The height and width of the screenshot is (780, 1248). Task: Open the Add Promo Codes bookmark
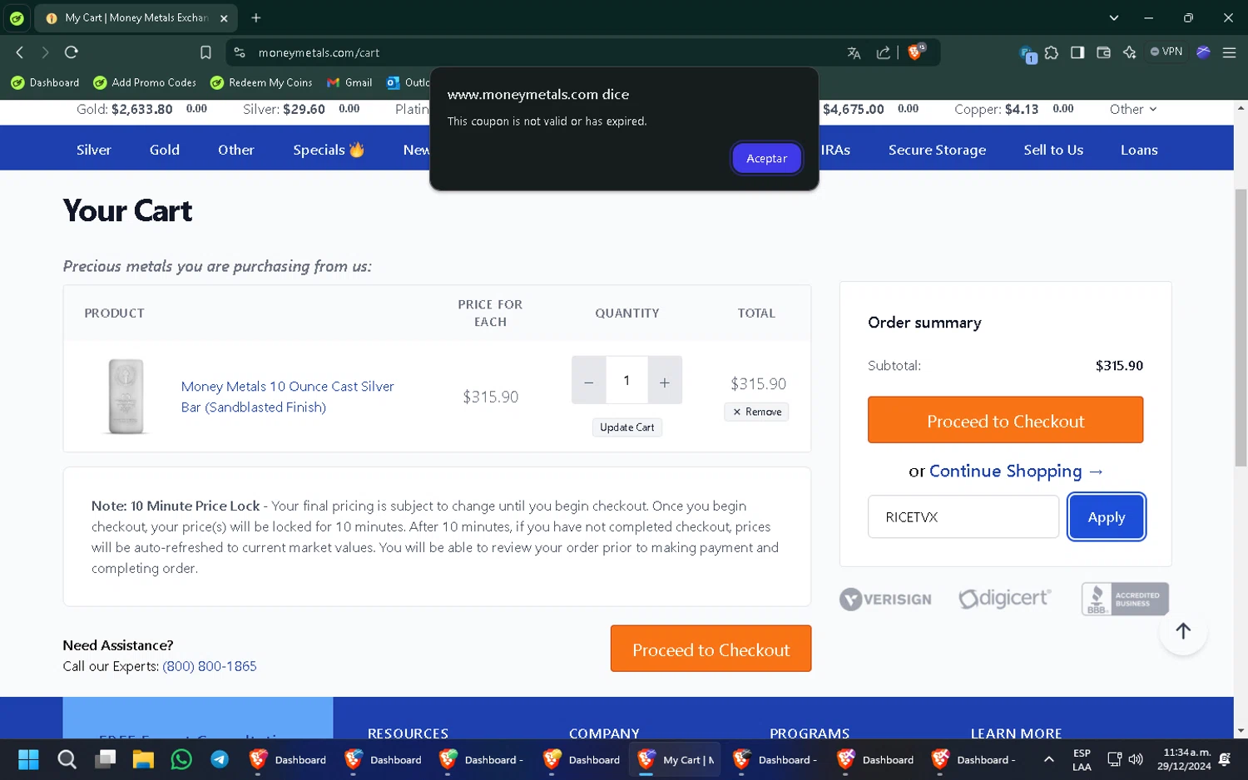(145, 82)
